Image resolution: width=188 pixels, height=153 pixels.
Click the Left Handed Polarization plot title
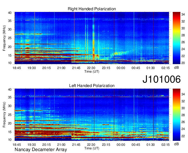tap(92, 86)
